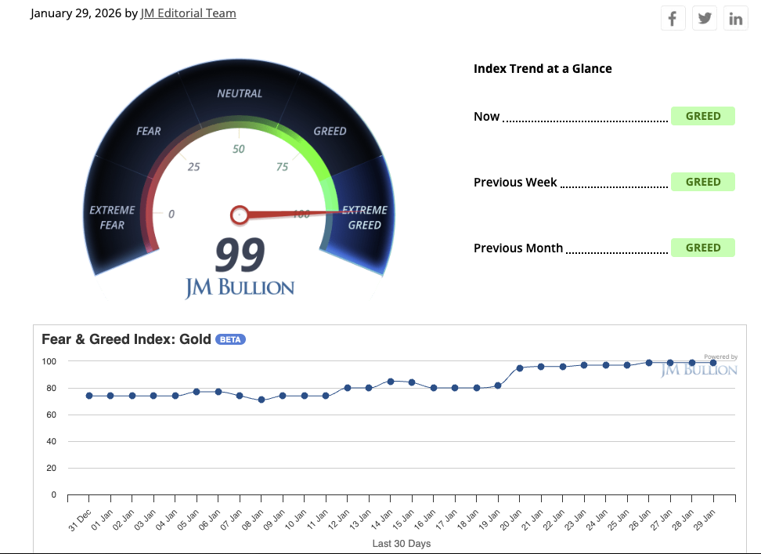This screenshot has width=761, height=554.
Task: Click the Neutral segment of gauge
Action: [240, 93]
